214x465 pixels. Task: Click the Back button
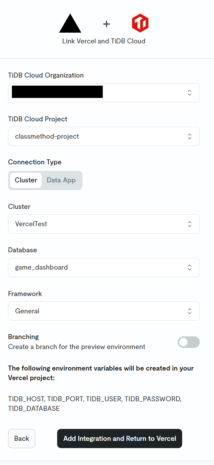point(21,439)
